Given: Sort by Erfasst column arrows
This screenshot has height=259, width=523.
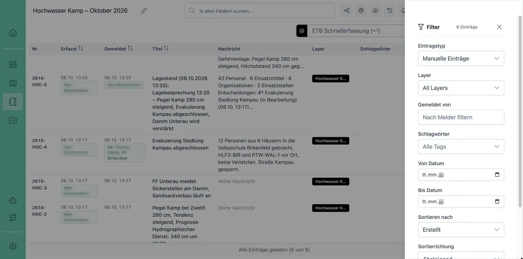Looking at the screenshot, I should [81, 48].
